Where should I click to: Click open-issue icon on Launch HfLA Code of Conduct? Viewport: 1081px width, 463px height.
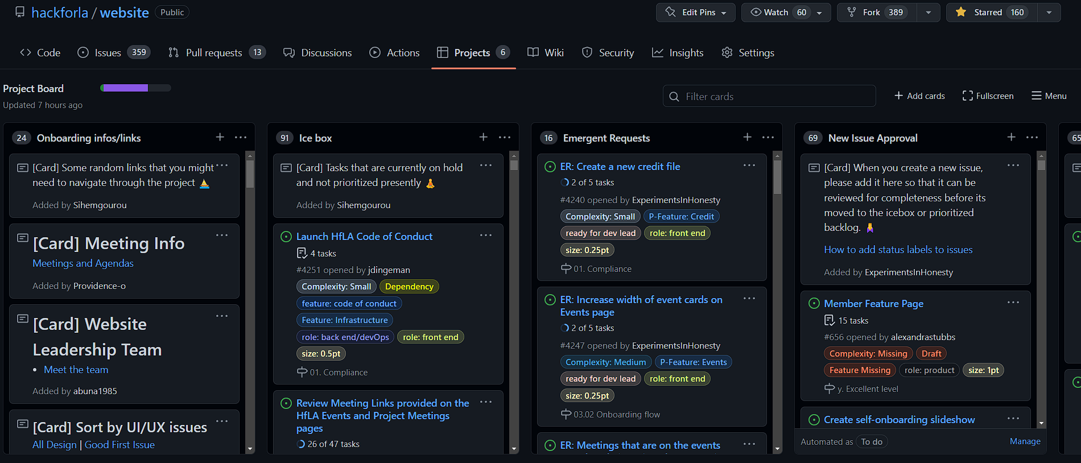pos(286,237)
